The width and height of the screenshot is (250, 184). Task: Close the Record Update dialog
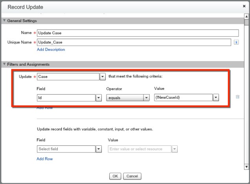(244, 7)
